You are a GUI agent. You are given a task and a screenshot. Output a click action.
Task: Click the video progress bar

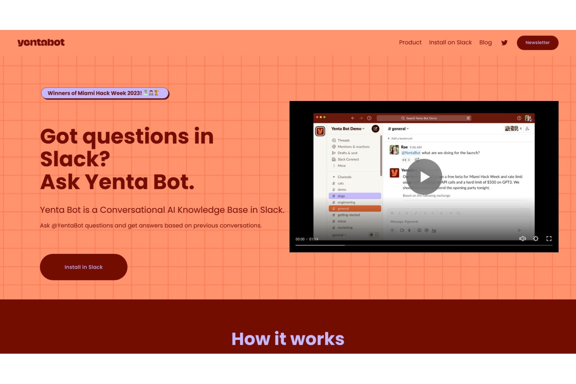tap(424, 245)
